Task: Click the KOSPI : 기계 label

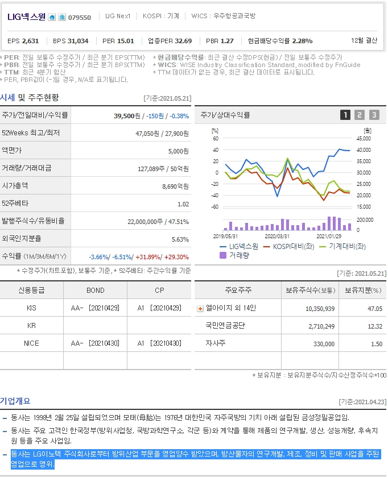Action: [x=161, y=16]
